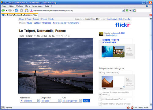The height and width of the screenshot is (110, 153).
Task: Expand the Lighthouse Lovers pool panel
Action: coord(100,99)
